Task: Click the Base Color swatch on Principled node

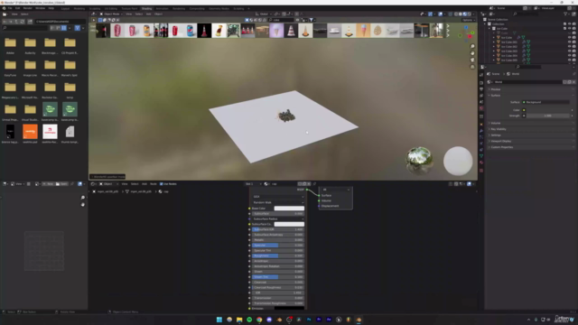Action: tap(289, 209)
